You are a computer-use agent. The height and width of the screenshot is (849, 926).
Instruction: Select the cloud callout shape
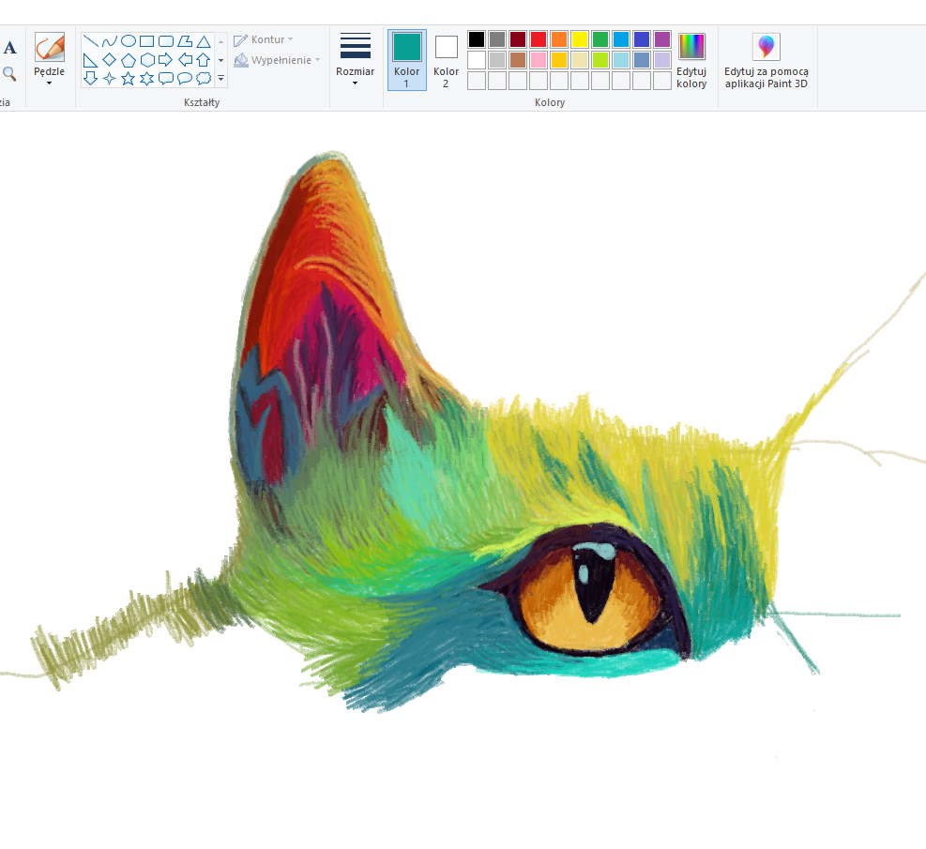click(204, 79)
